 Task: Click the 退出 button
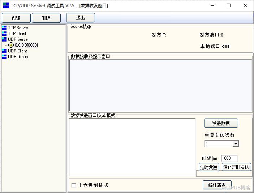pyautogui.click(x=81, y=18)
